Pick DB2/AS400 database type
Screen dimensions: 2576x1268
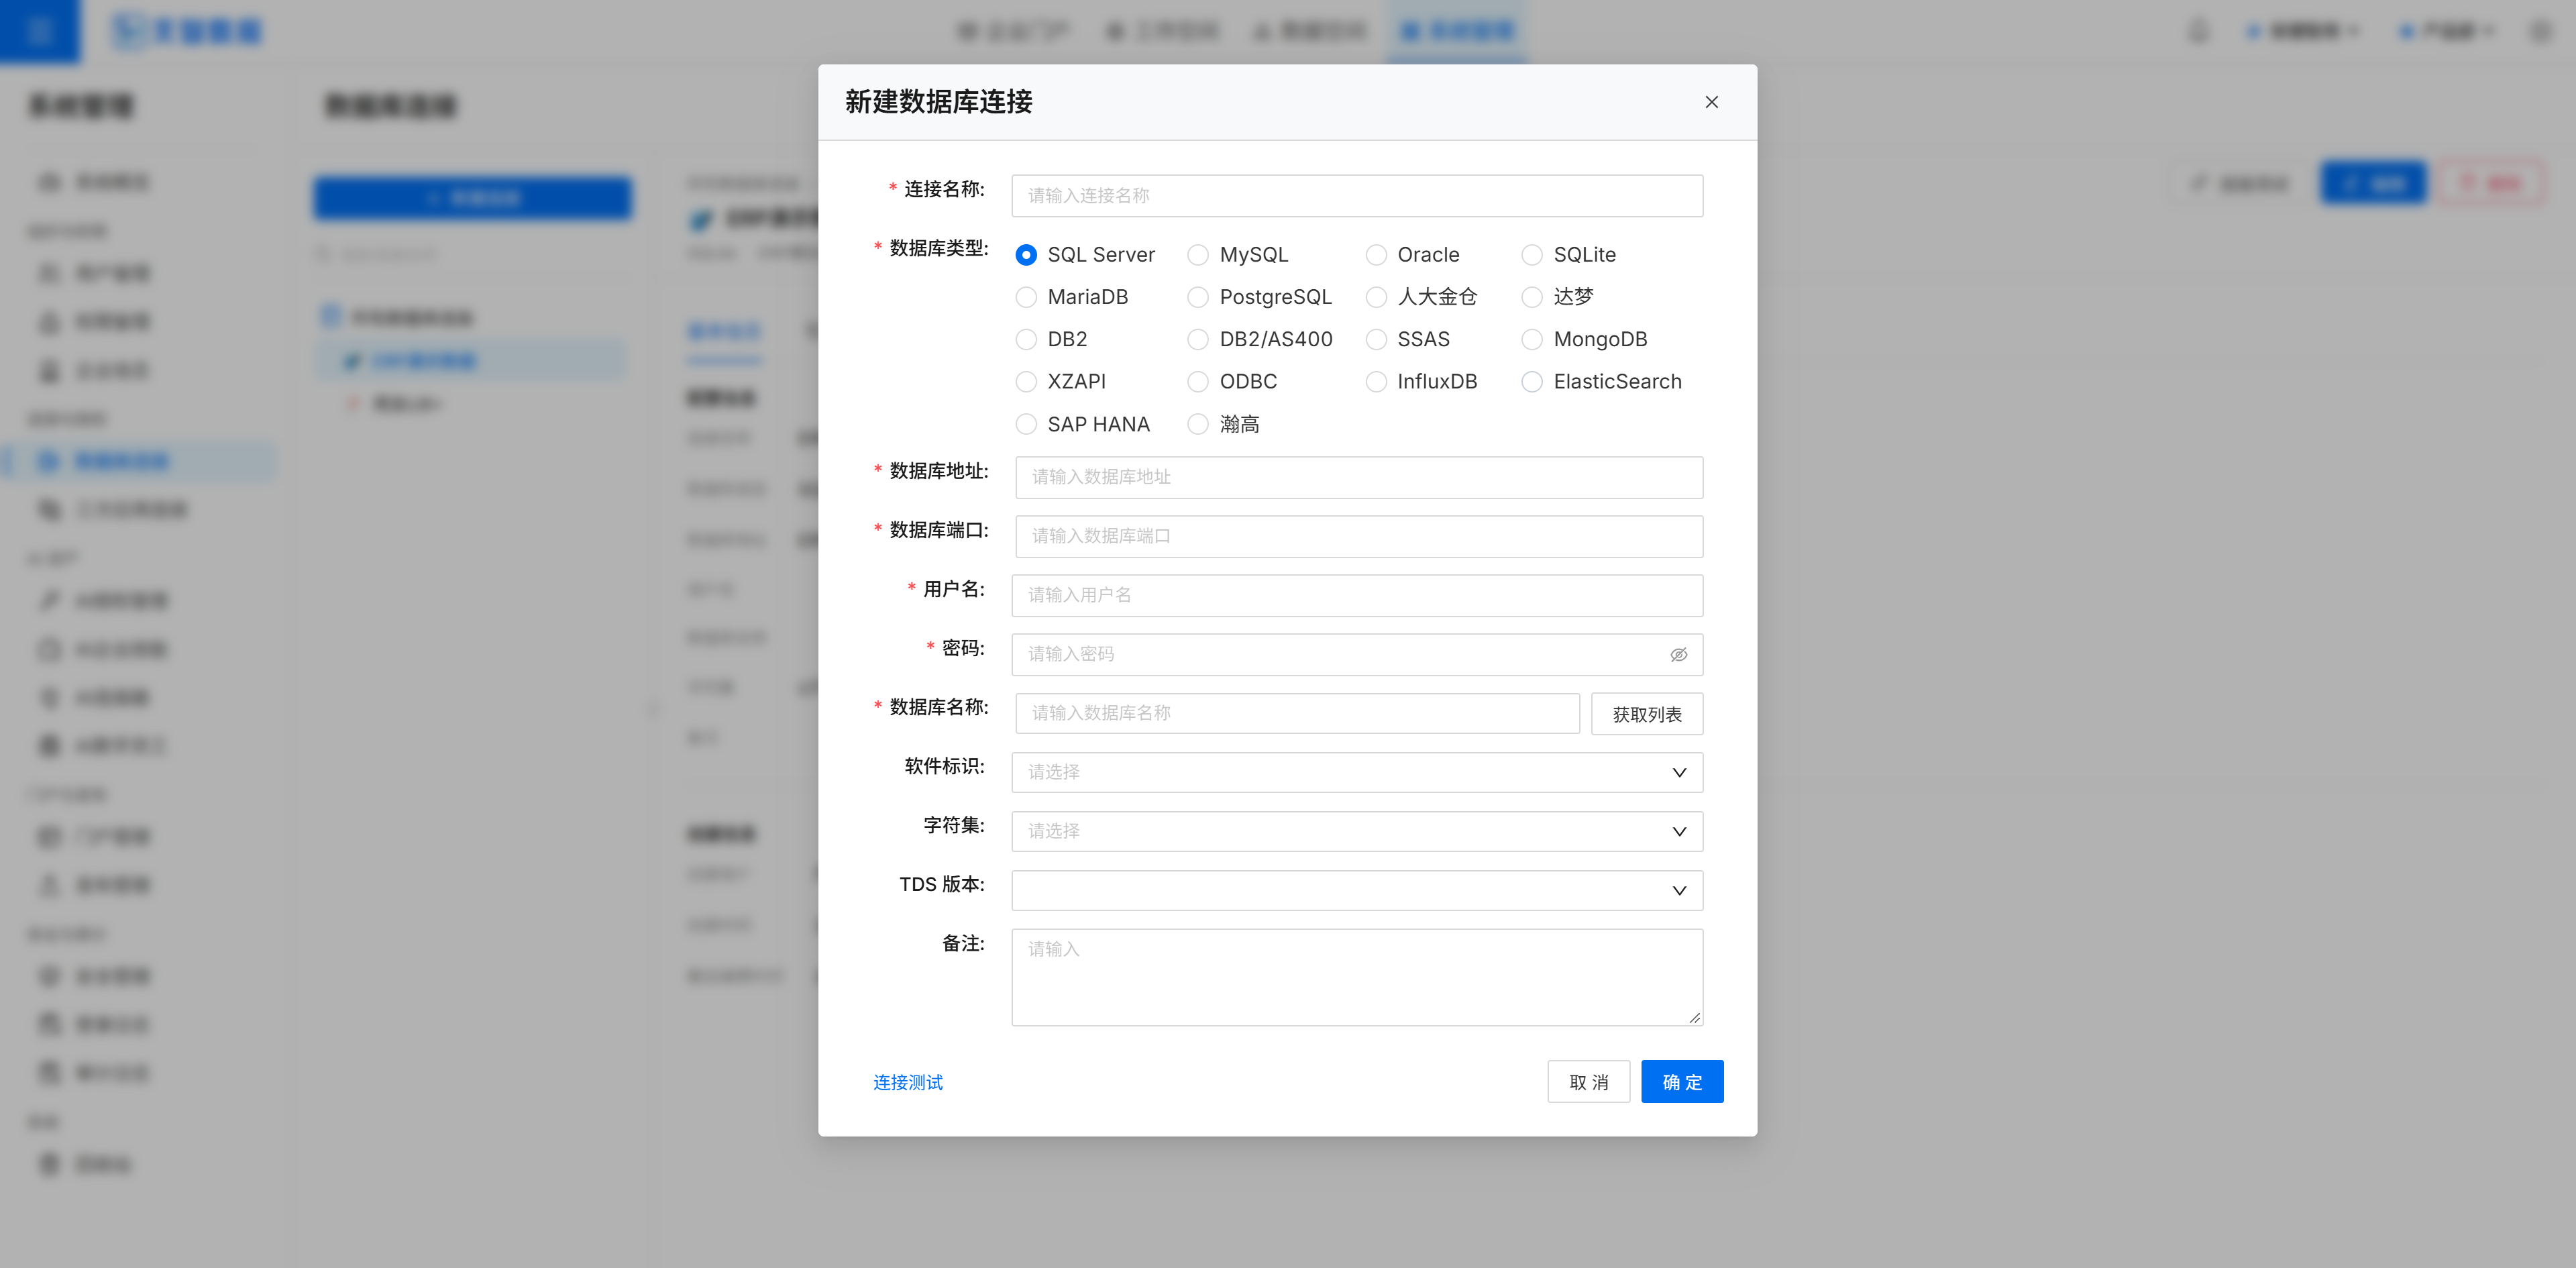(x=1198, y=339)
